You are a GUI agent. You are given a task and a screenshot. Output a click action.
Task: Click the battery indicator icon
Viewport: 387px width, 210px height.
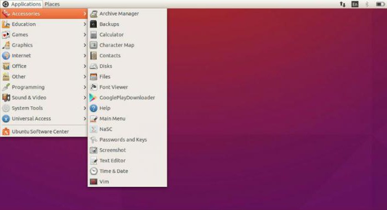point(380,4)
